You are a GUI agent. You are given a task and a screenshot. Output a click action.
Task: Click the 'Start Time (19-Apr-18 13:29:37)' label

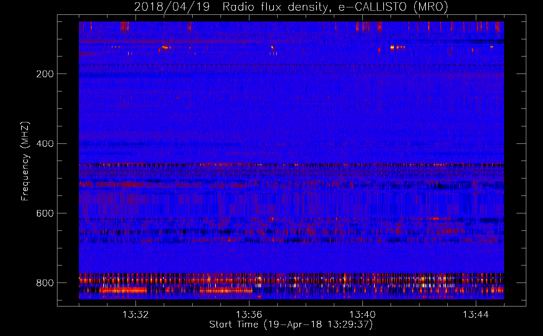point(291,325)
